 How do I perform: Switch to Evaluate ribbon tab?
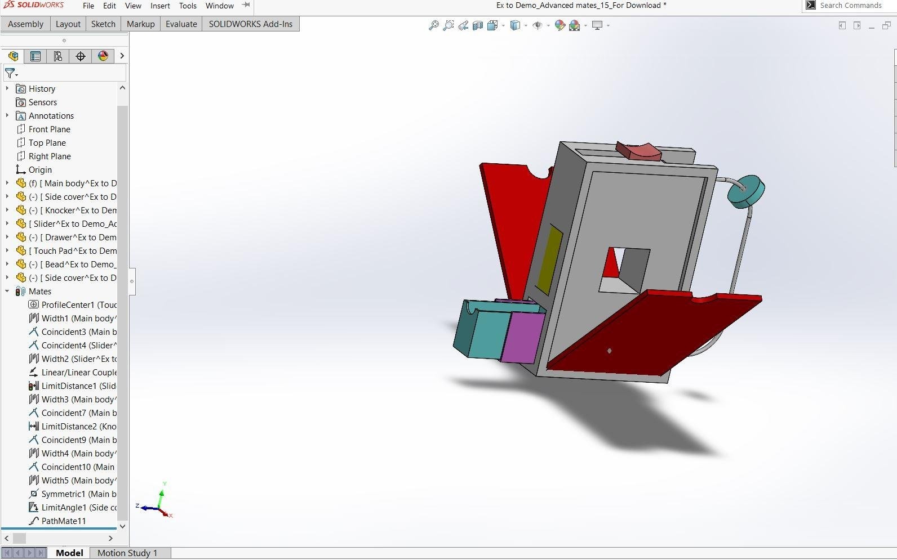181,24
